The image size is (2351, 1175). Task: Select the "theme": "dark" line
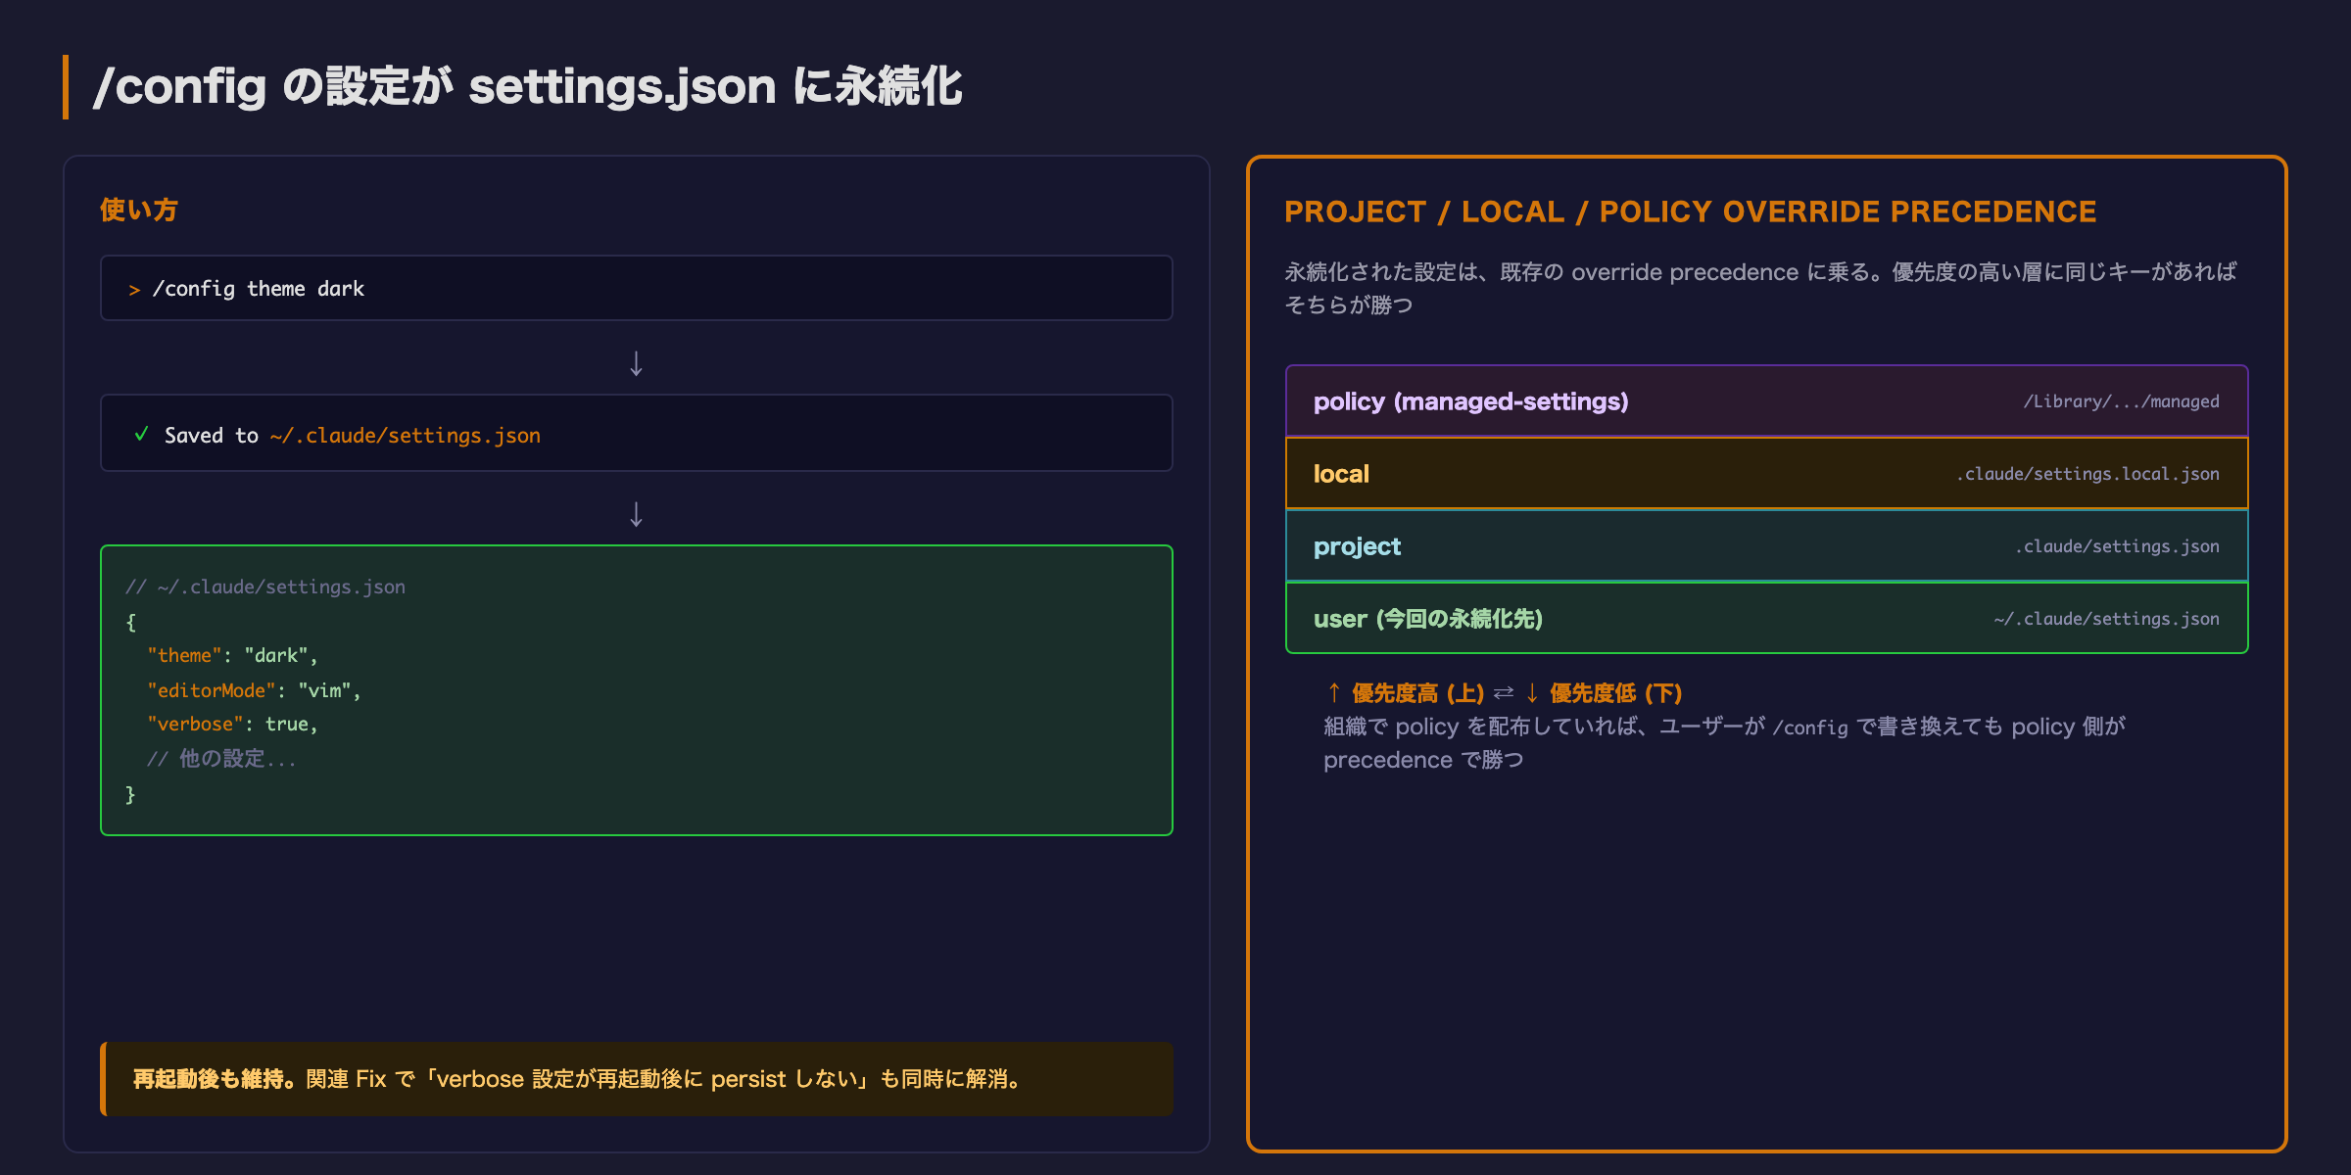pos(232,655)
